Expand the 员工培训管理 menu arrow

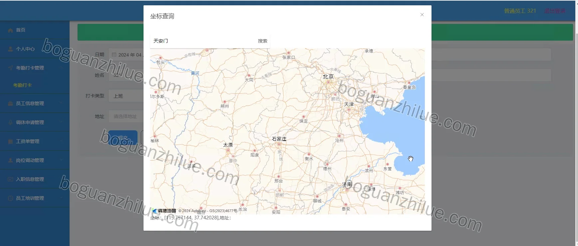pos(61,198)
